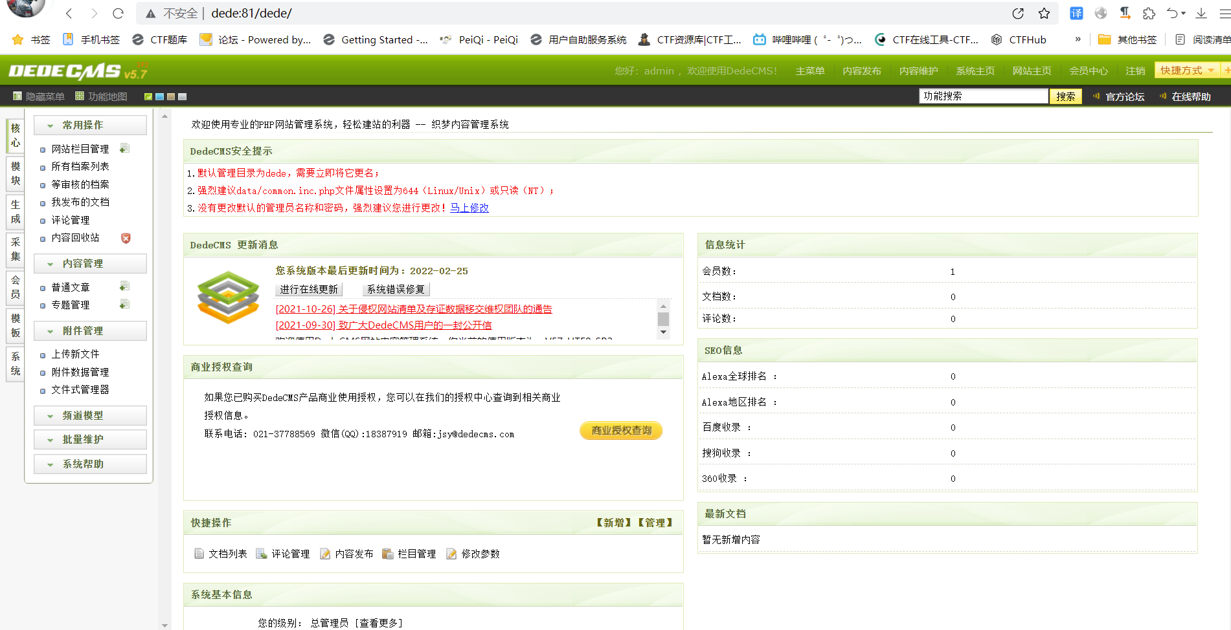
Task: Open 功能地图 function map
Action: [101, 96]
